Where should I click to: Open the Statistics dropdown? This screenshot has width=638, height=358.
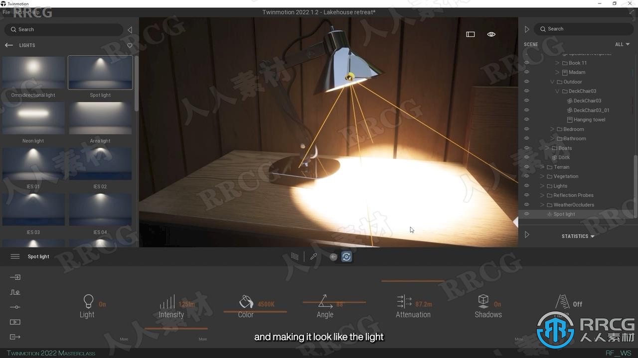[578, 236]
